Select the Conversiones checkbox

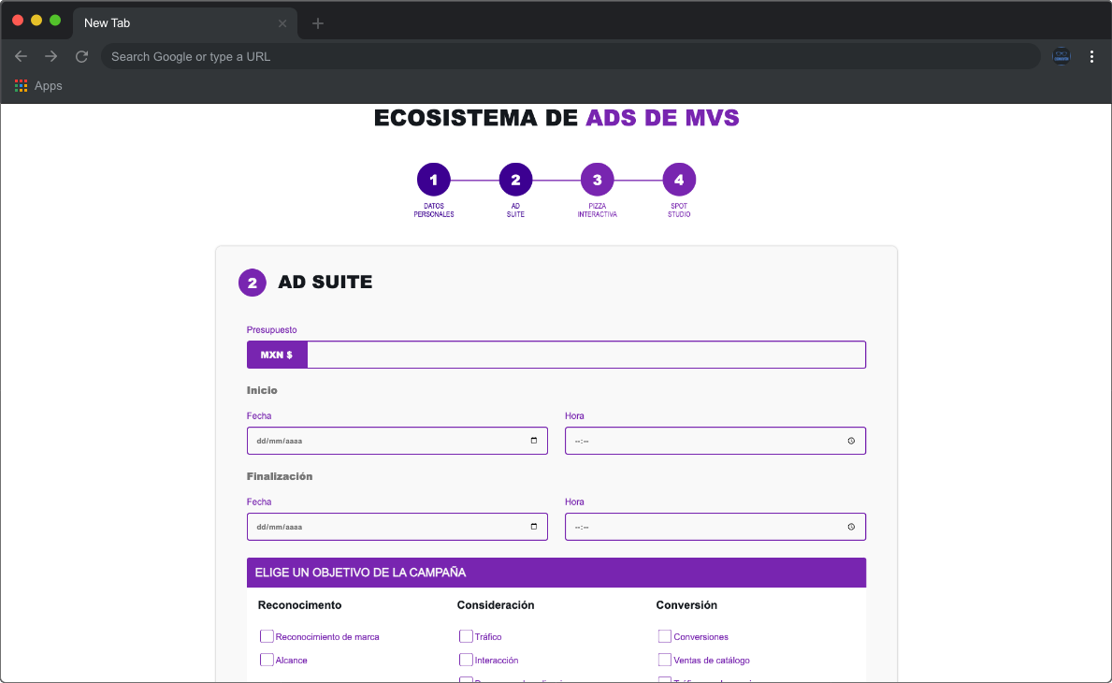(665, 636)
